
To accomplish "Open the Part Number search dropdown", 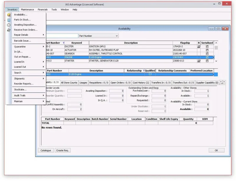I will (117, 36).
